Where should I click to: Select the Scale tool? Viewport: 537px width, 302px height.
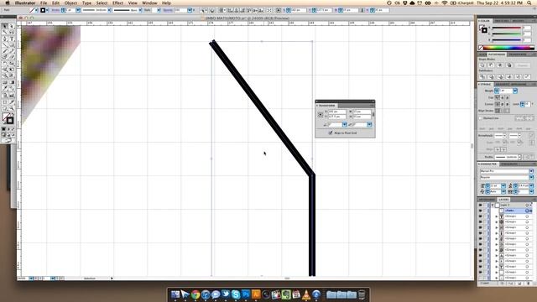pyautogui.click(x=12, y=64)
